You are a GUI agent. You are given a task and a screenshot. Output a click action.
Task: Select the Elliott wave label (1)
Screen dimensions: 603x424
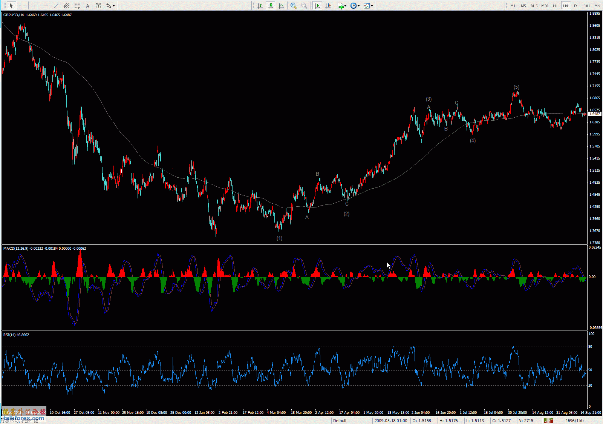279,238
